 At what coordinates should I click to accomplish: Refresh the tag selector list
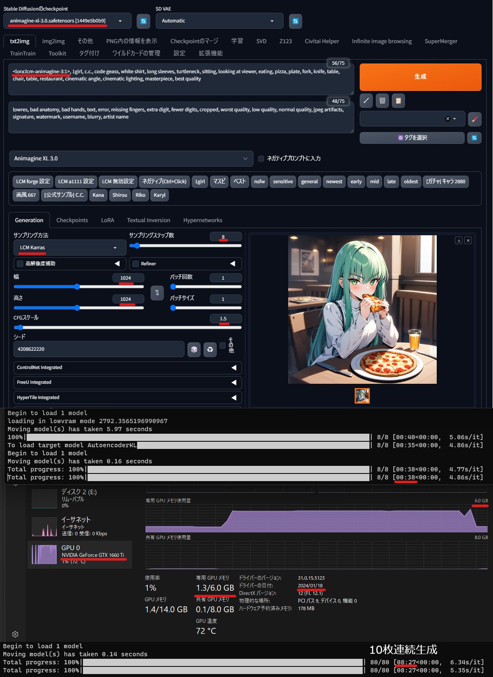click(474, 138)
